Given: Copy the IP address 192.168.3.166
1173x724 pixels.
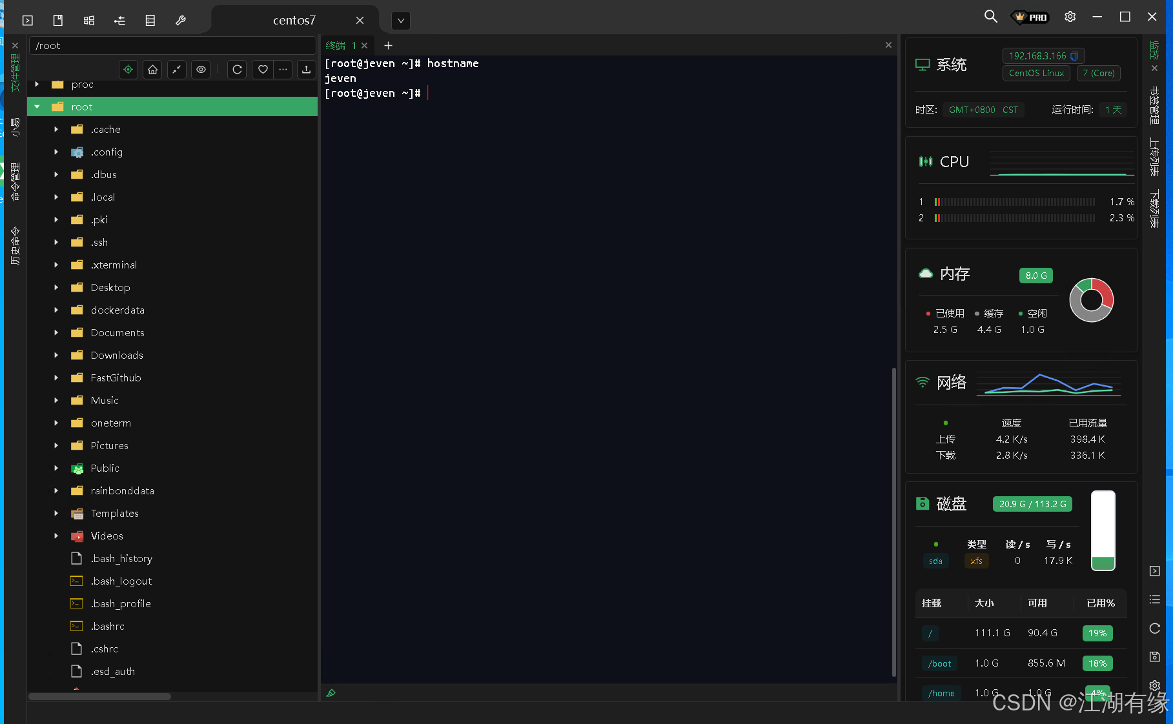Looking at the screenshot, I should coord(1074,56).
